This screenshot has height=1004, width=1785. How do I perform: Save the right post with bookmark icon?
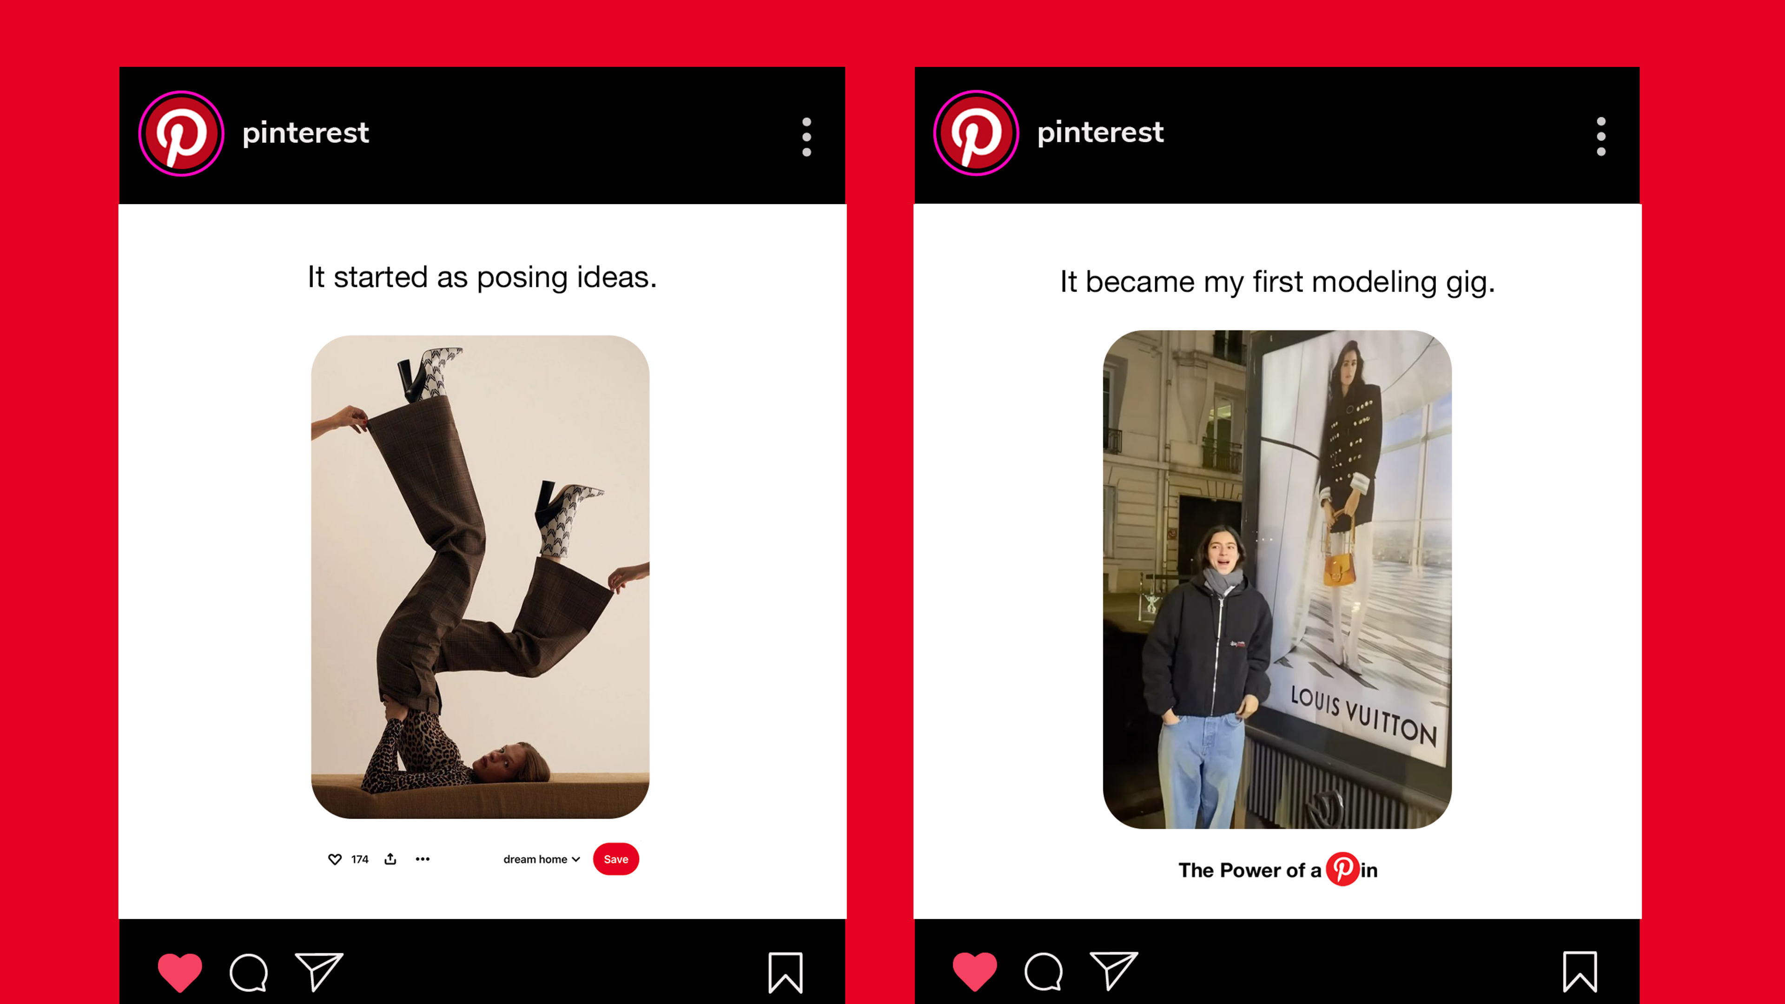pos(1580,971)
